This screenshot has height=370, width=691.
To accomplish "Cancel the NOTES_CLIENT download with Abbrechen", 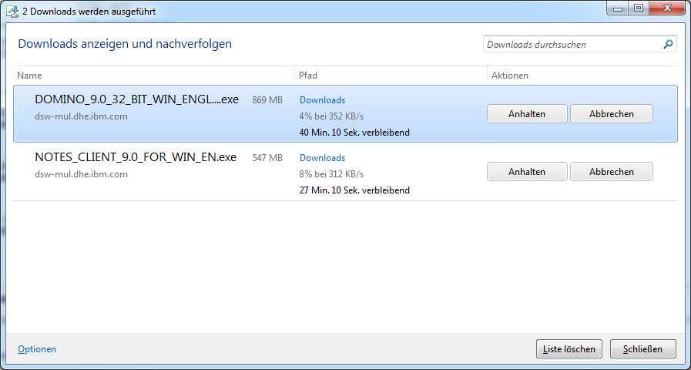I will point(611,172).
